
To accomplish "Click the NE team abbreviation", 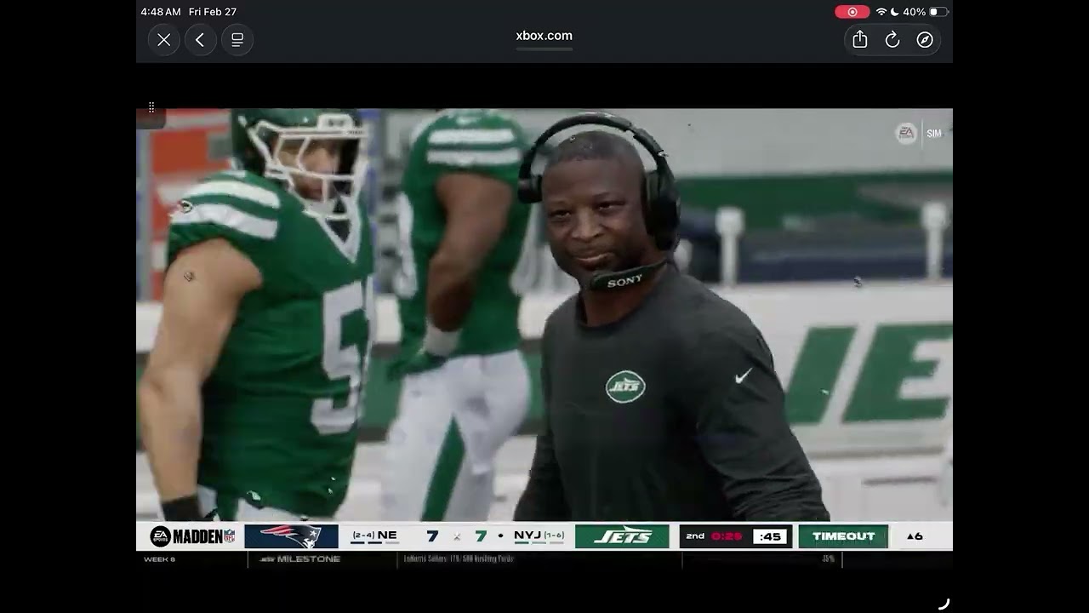I will 387,536.
